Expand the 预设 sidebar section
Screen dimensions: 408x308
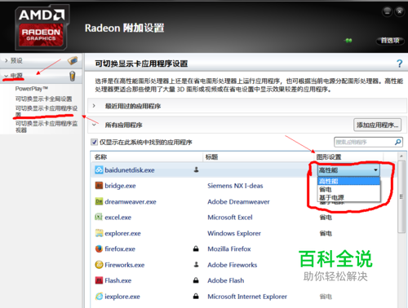pos(7,60)
